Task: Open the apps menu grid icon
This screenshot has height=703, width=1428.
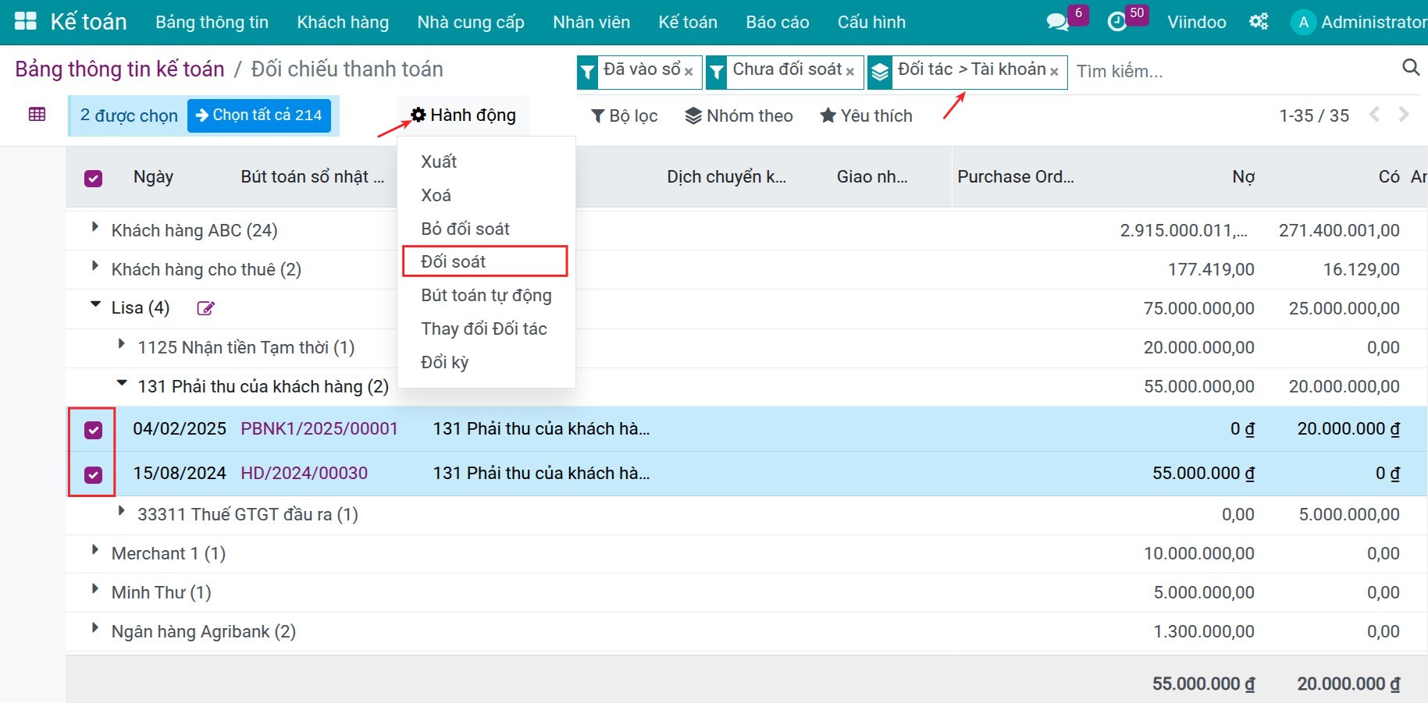Action: (25, 20)
